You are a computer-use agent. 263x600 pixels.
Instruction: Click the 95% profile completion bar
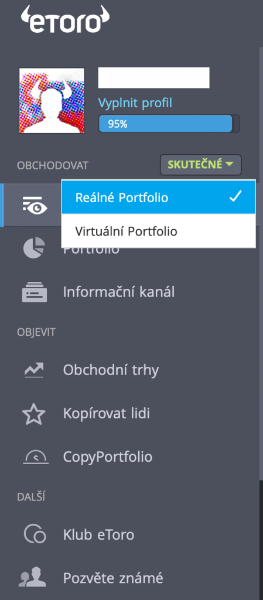[169, 124]
